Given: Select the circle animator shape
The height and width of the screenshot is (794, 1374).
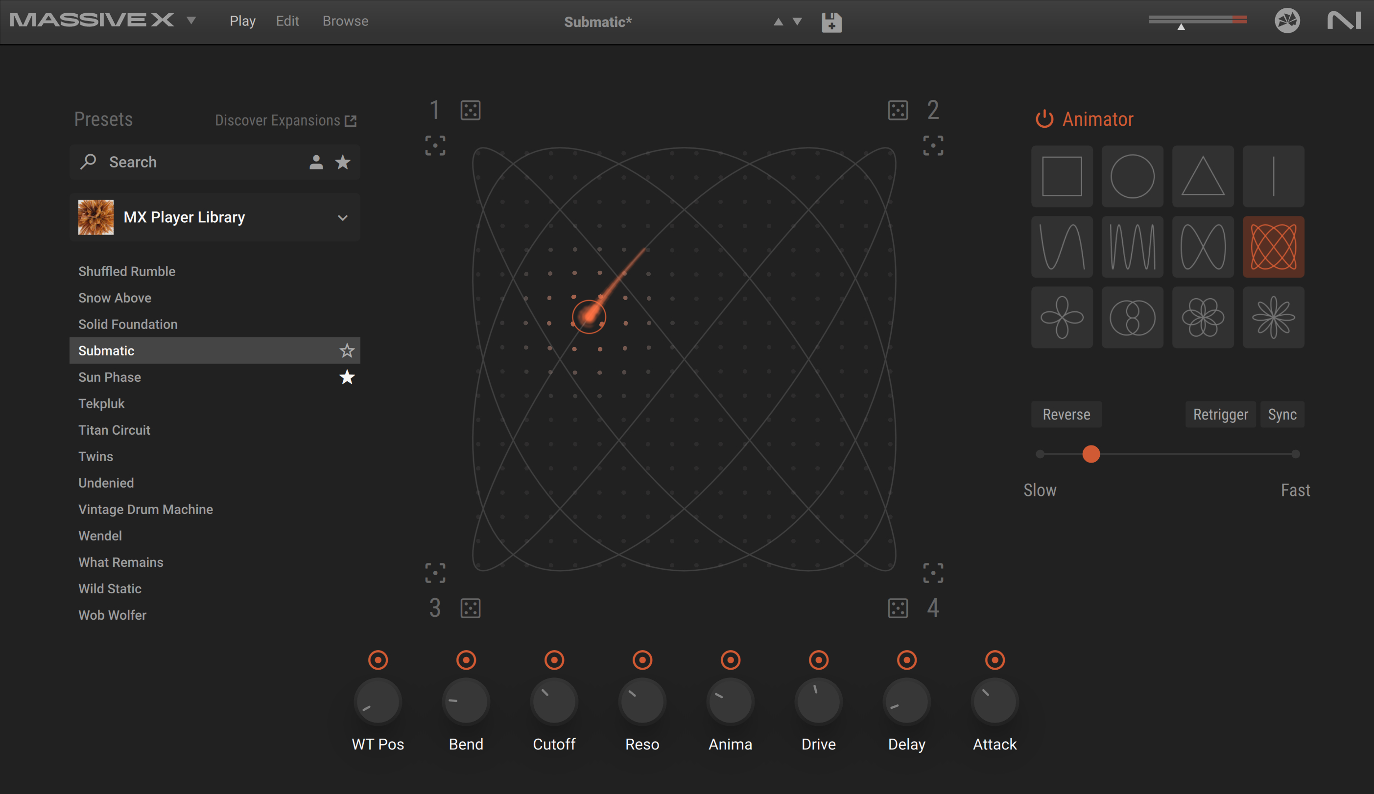Looking at the screenshot, I should pyautogui.click(x=1132, y=176).
